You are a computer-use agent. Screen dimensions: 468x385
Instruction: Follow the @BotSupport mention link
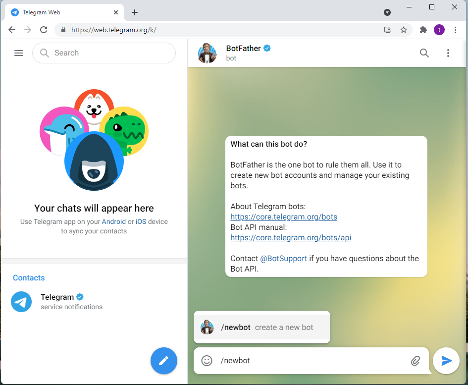point(284,259)
